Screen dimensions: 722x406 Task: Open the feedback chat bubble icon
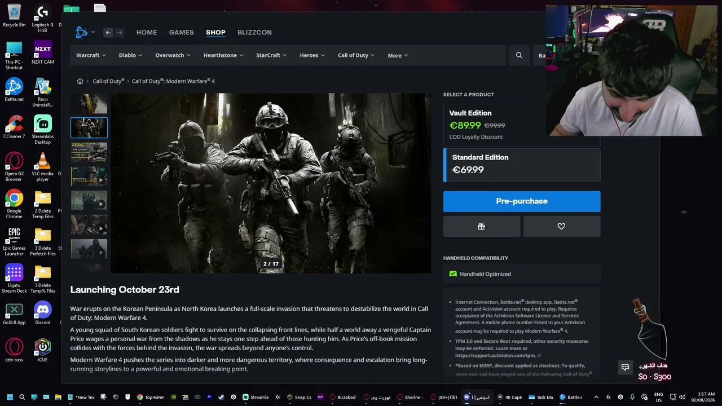click(x=625, y=367)
